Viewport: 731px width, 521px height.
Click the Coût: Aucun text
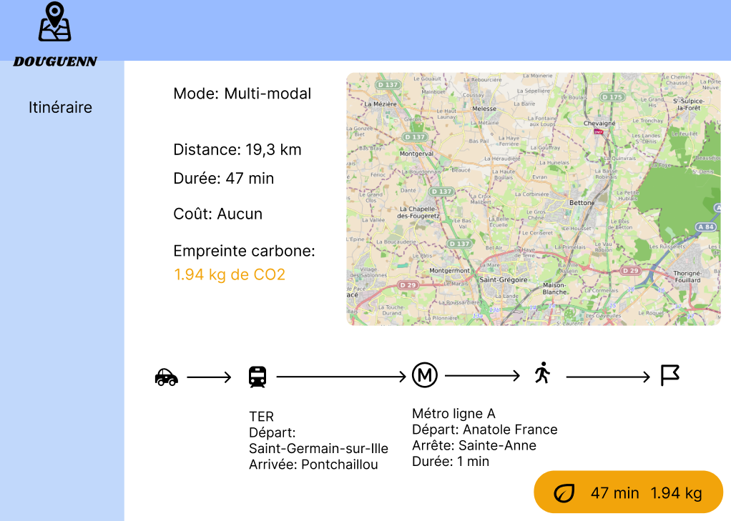tap(218, 214)
